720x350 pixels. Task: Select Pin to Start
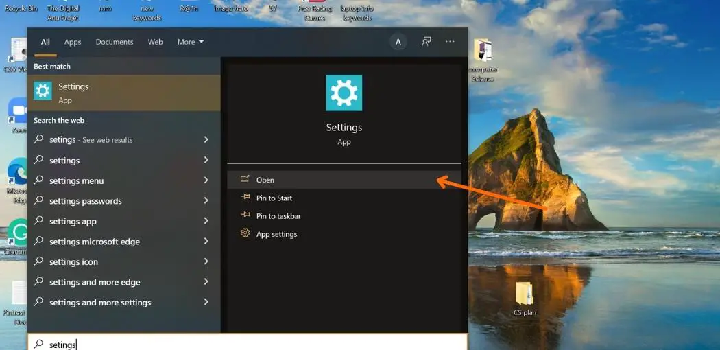tap(344, 198)
